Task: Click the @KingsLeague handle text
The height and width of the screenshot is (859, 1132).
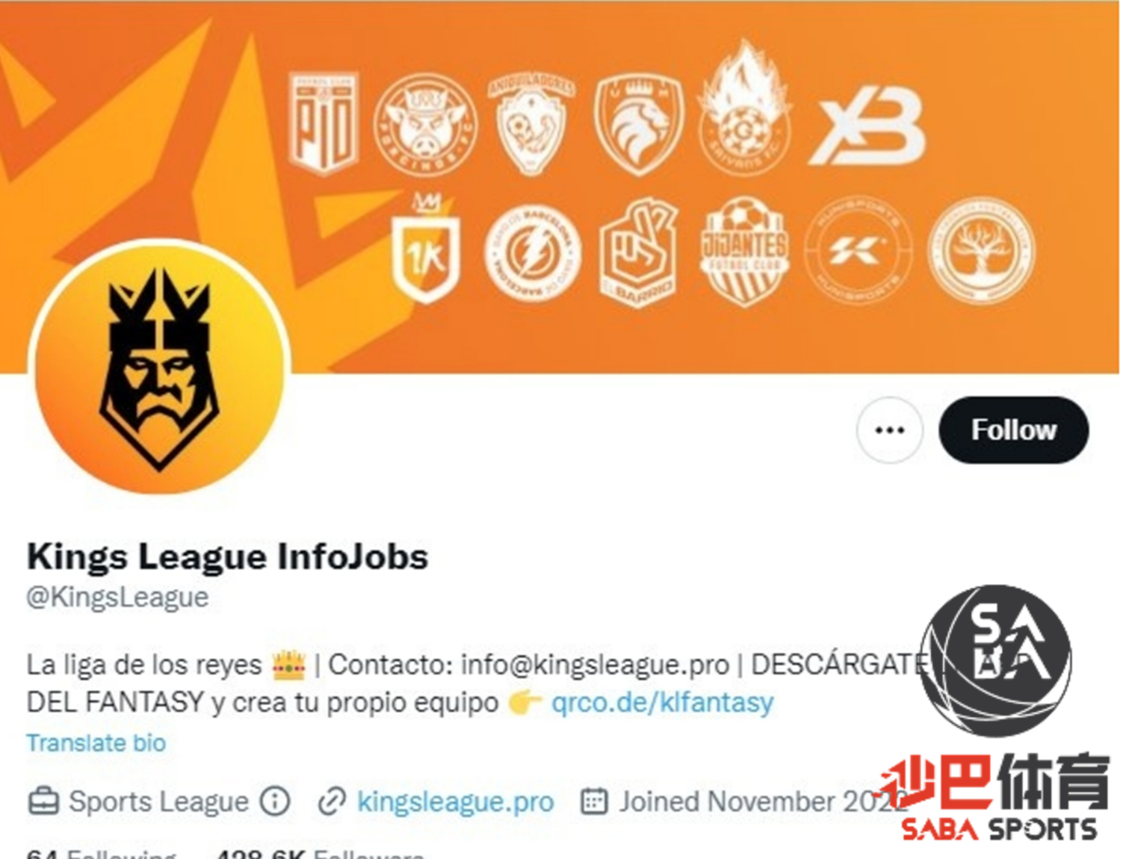Action: pos(117,597)
